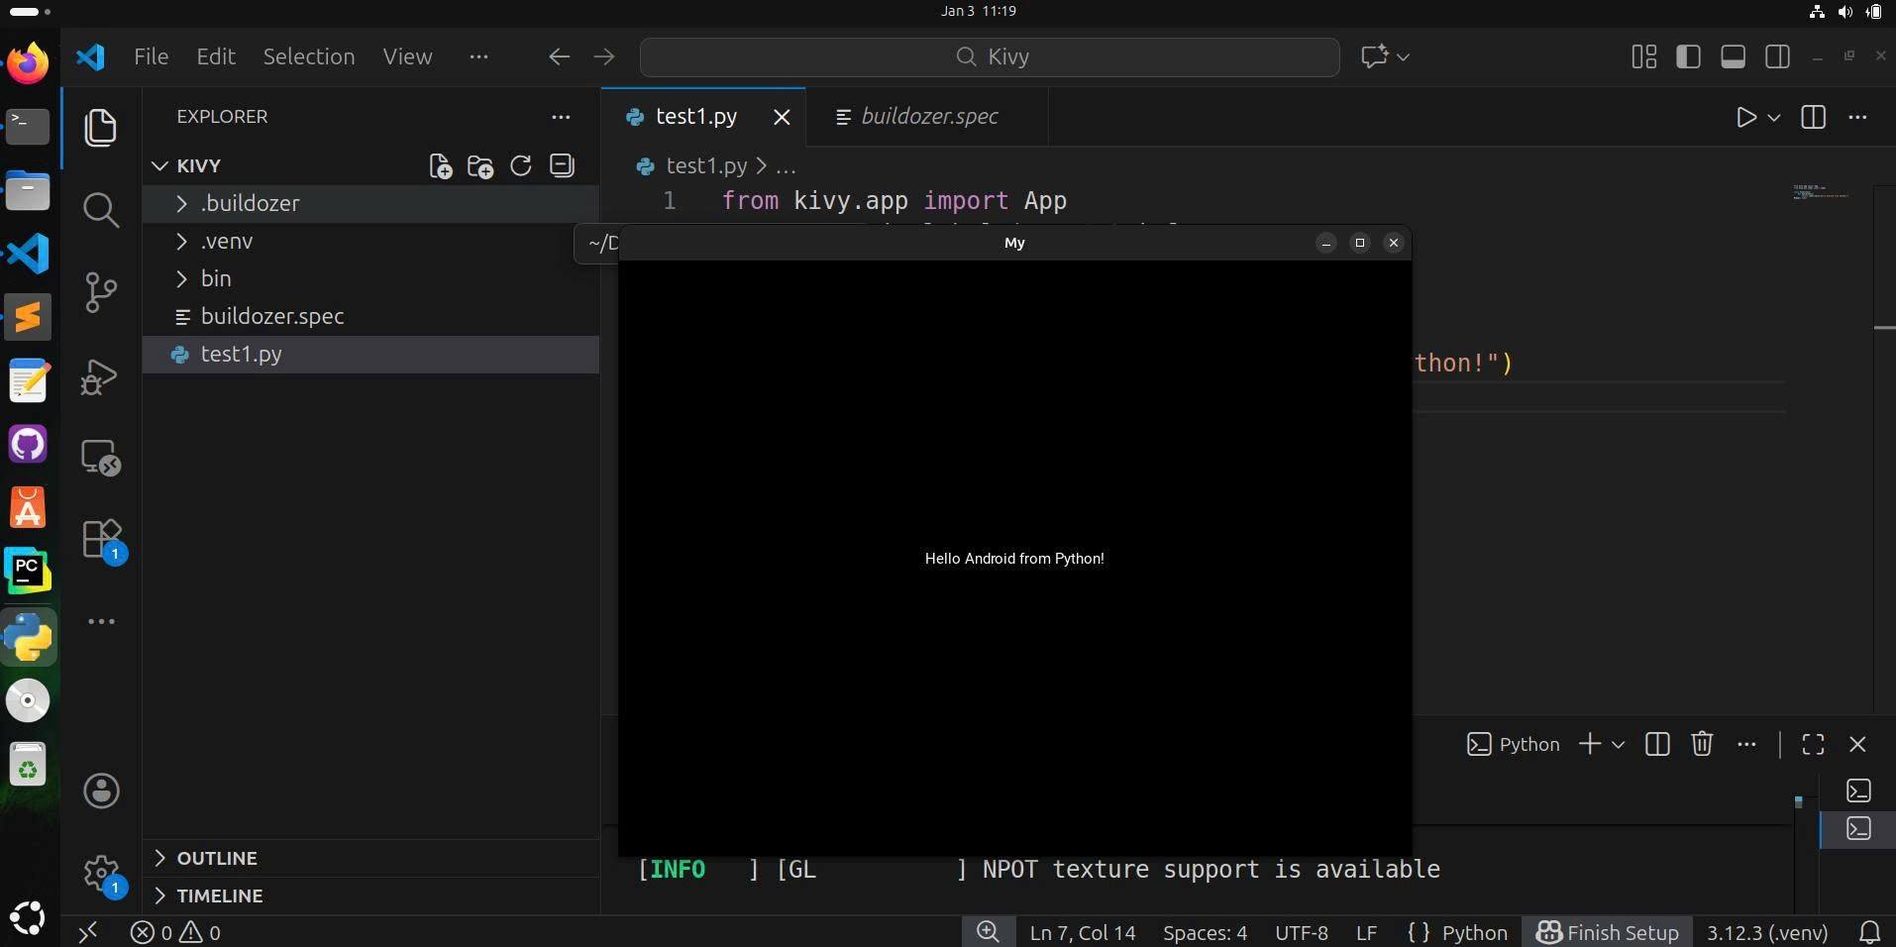Open terminal panel more actions
Screen dimensions: 1896x947
pyautogui.click(x=1746, y=744)
